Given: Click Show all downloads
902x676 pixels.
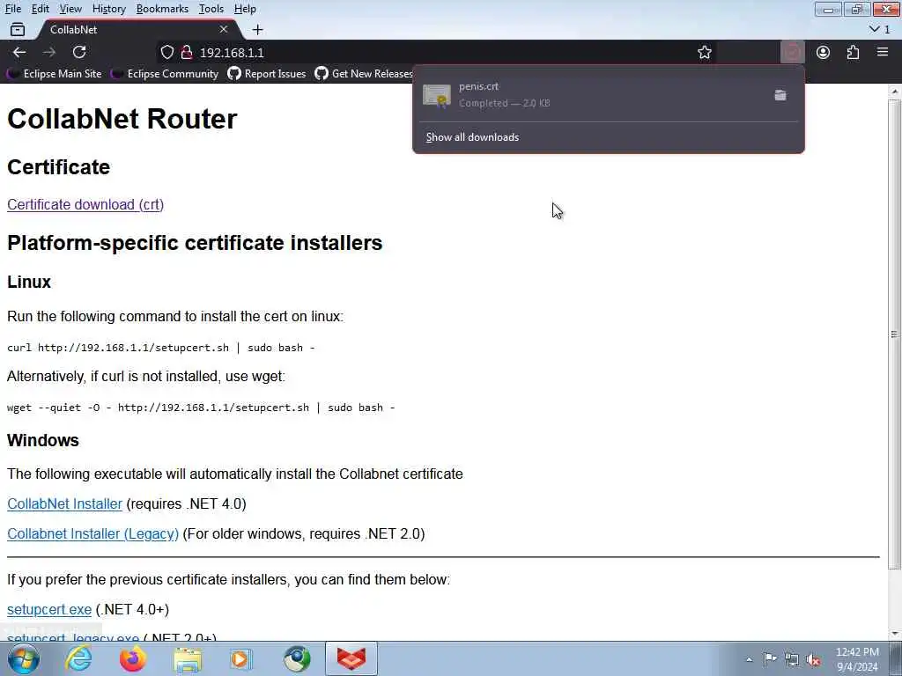Looking at the screenshot, I should tap(472, 137).
